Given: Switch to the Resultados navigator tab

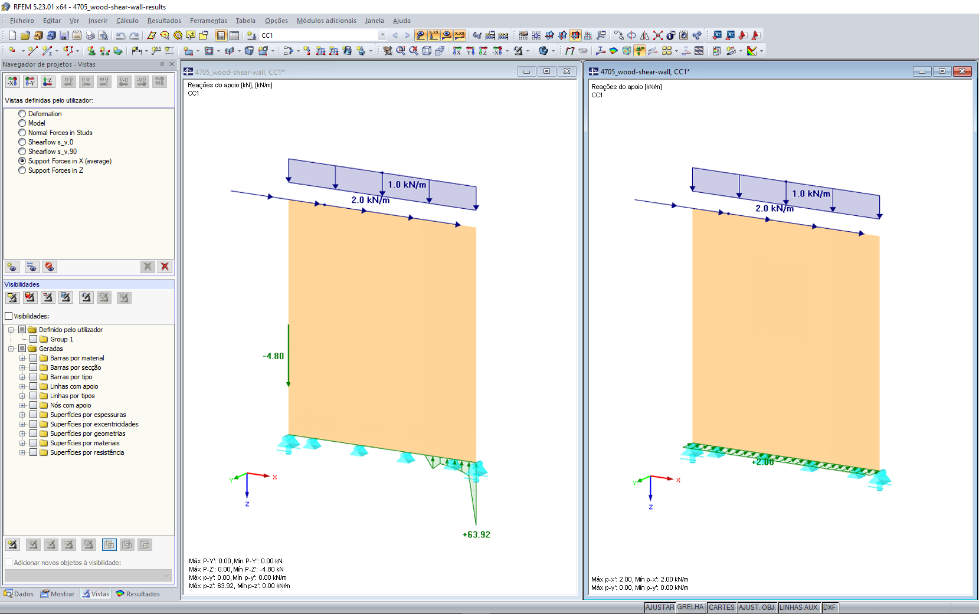Looking at the screenshot, I should point(138,594).
